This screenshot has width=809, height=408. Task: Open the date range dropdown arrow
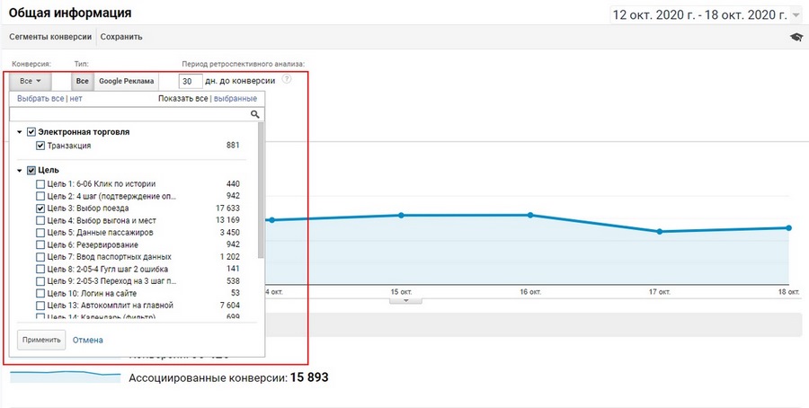[796, 15]
